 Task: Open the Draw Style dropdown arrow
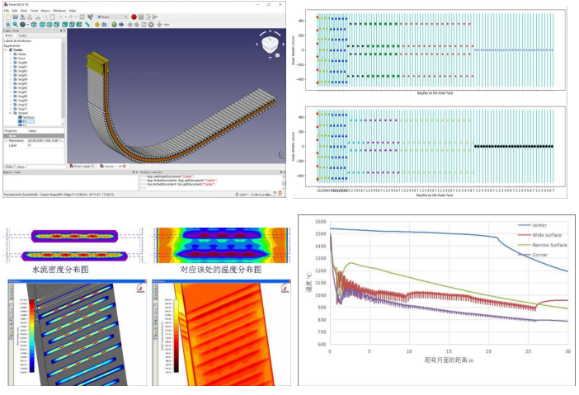click(28, 25)
